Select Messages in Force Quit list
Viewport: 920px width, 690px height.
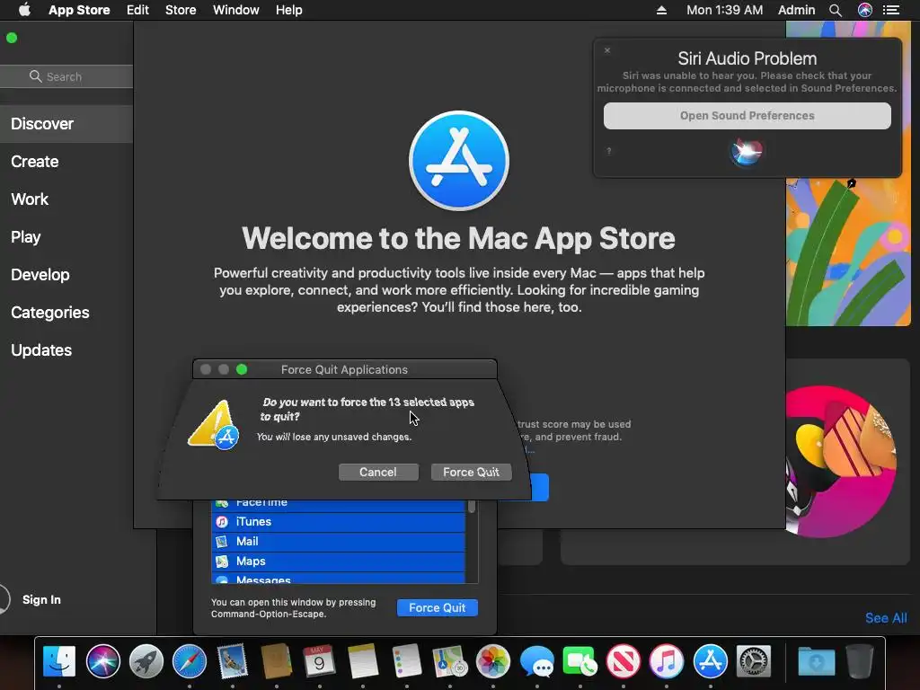click(338, 579)
